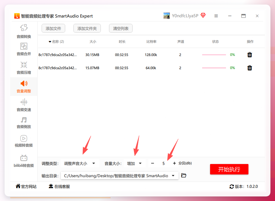275x201 pixels.
Task: Open the 在线客服 link
Action: [x=62, y=186]
